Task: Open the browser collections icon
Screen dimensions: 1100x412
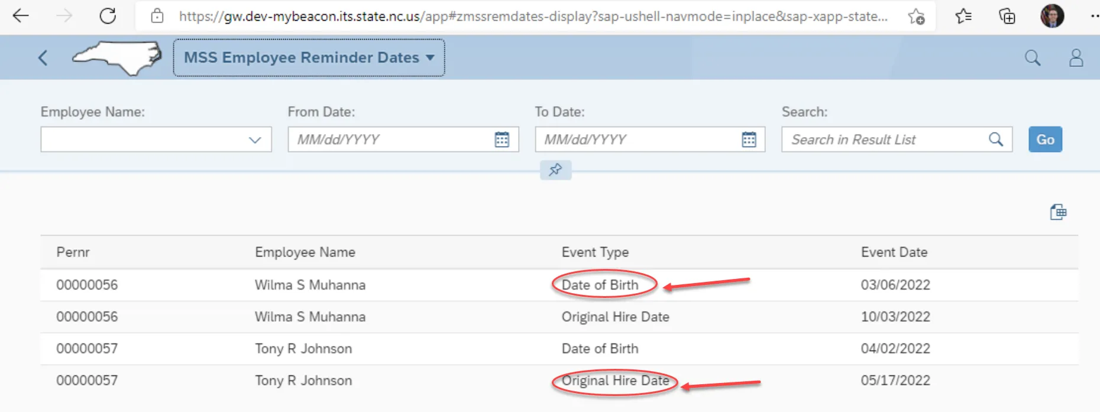Action: coord(1007,16)
